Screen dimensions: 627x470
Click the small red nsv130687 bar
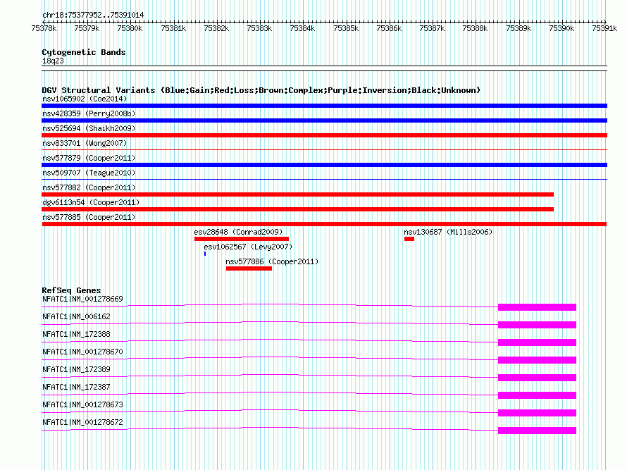(x=409, y=239)
